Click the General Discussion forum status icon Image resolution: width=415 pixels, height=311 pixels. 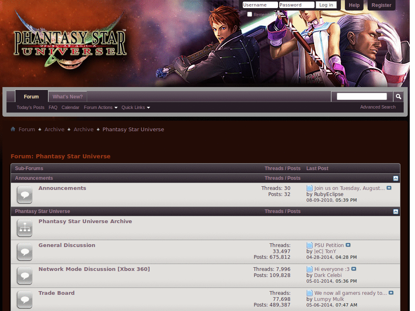(x=25, y=252)
